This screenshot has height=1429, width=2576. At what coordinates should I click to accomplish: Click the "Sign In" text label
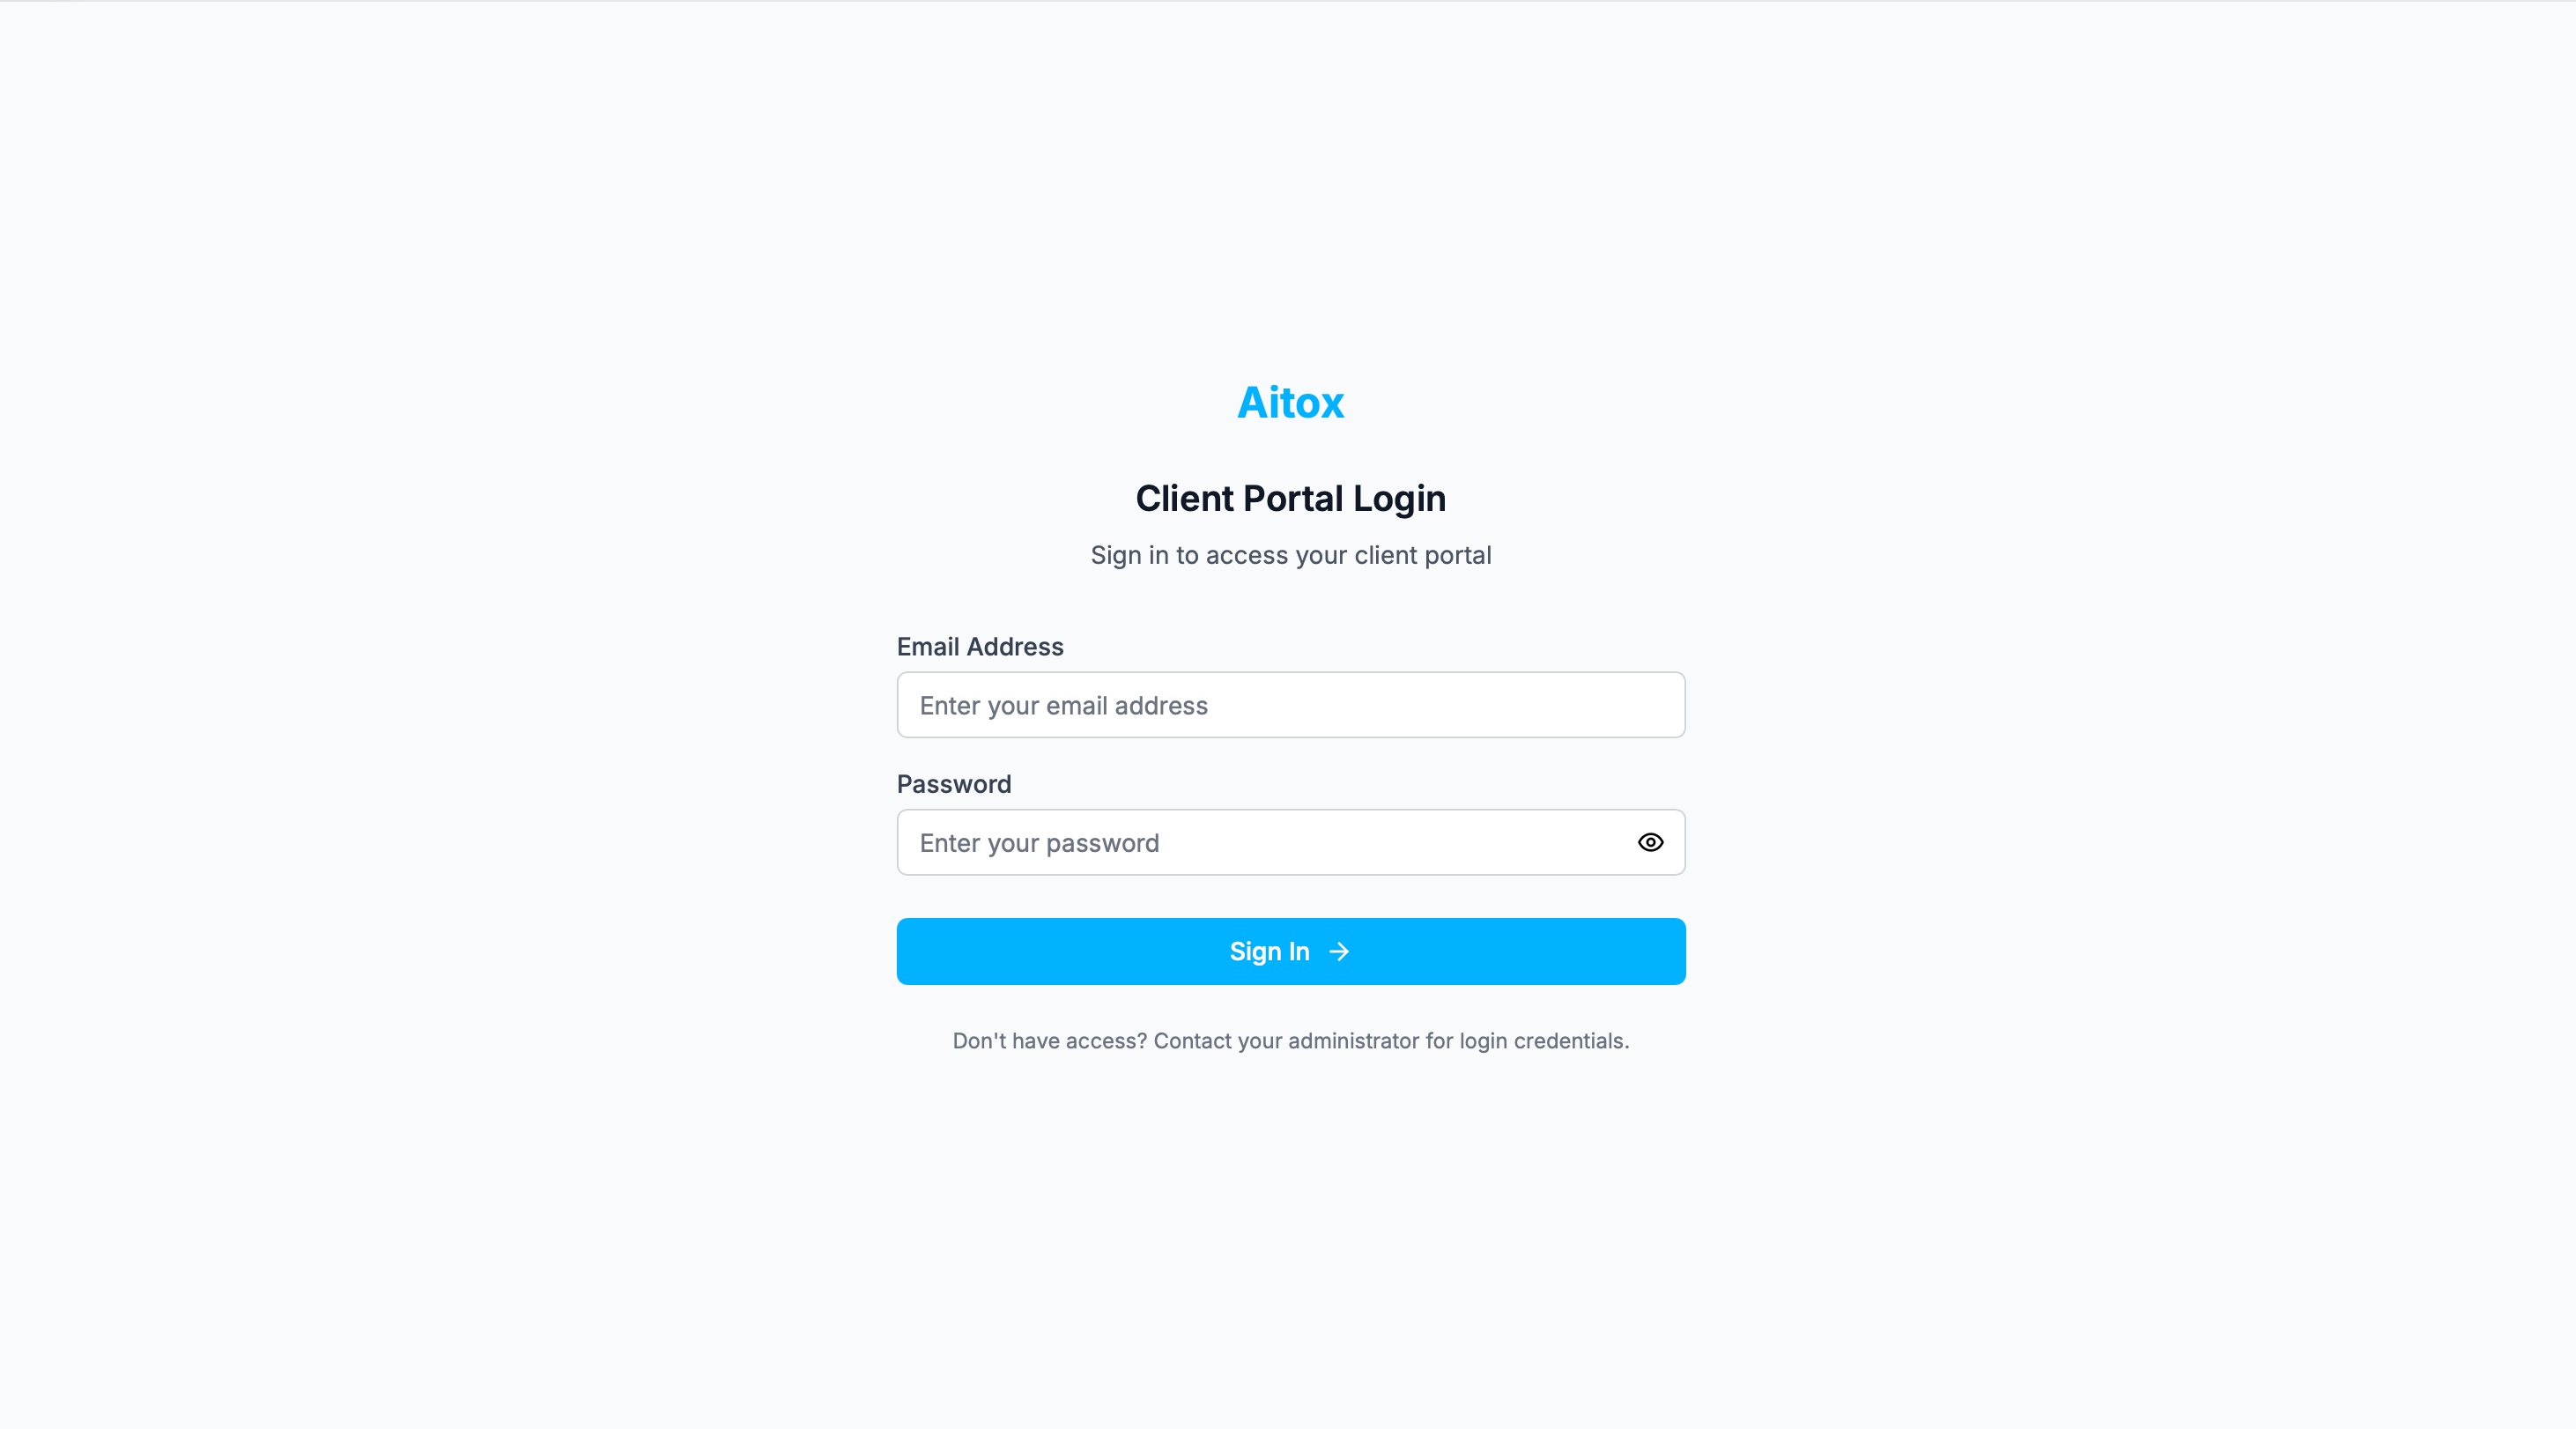pos(1269,951)
